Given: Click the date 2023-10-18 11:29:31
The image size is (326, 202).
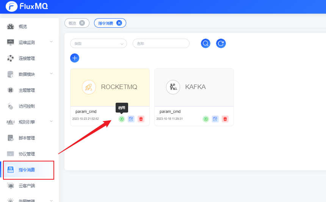Looking at the screenshot, I should [169, 119].
